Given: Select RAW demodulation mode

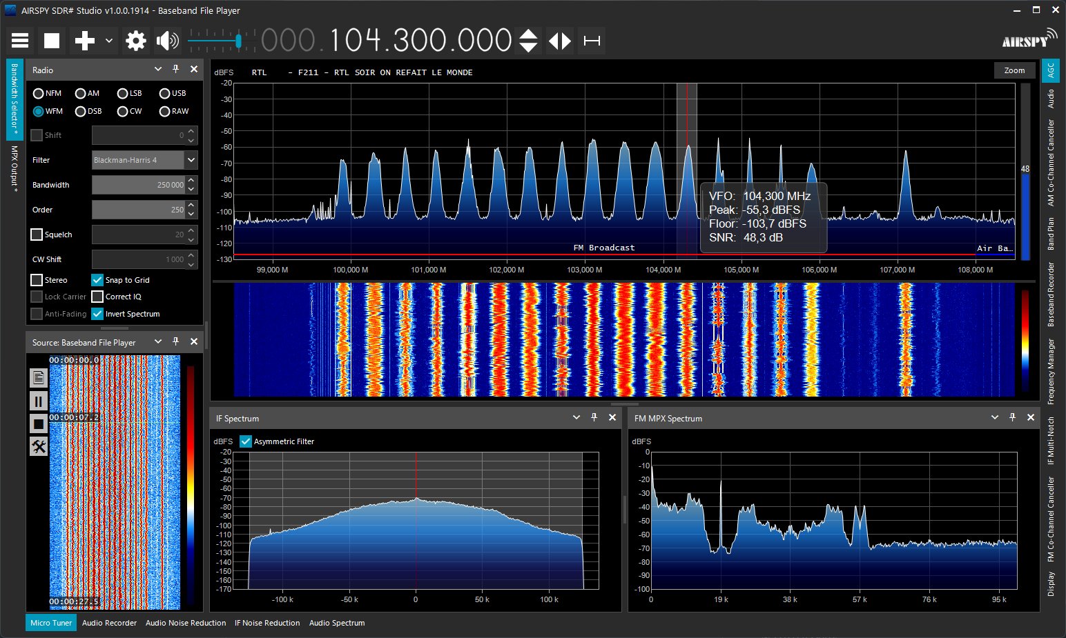Looking at the screenshot, I should (174, 111).
